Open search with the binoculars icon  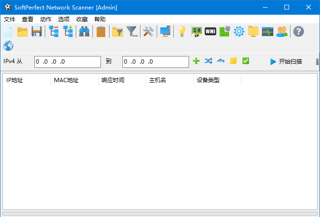click(84, 31)
